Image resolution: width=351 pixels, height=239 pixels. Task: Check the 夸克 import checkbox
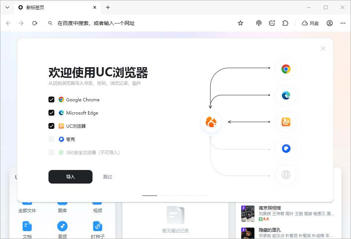point(51,139)
